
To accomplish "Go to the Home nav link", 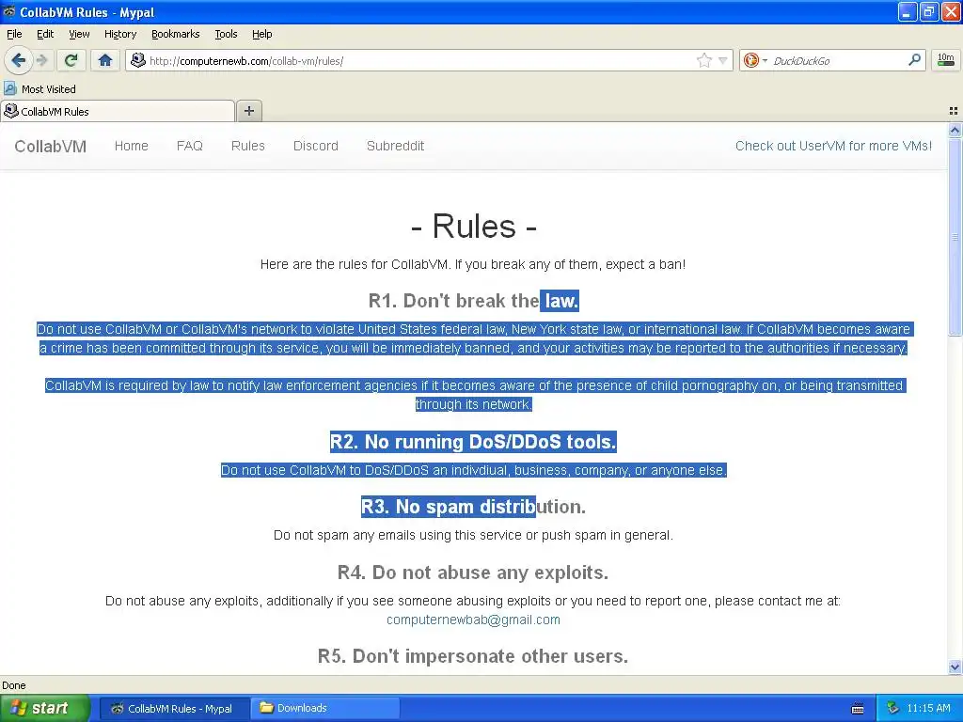I will 132,146.
